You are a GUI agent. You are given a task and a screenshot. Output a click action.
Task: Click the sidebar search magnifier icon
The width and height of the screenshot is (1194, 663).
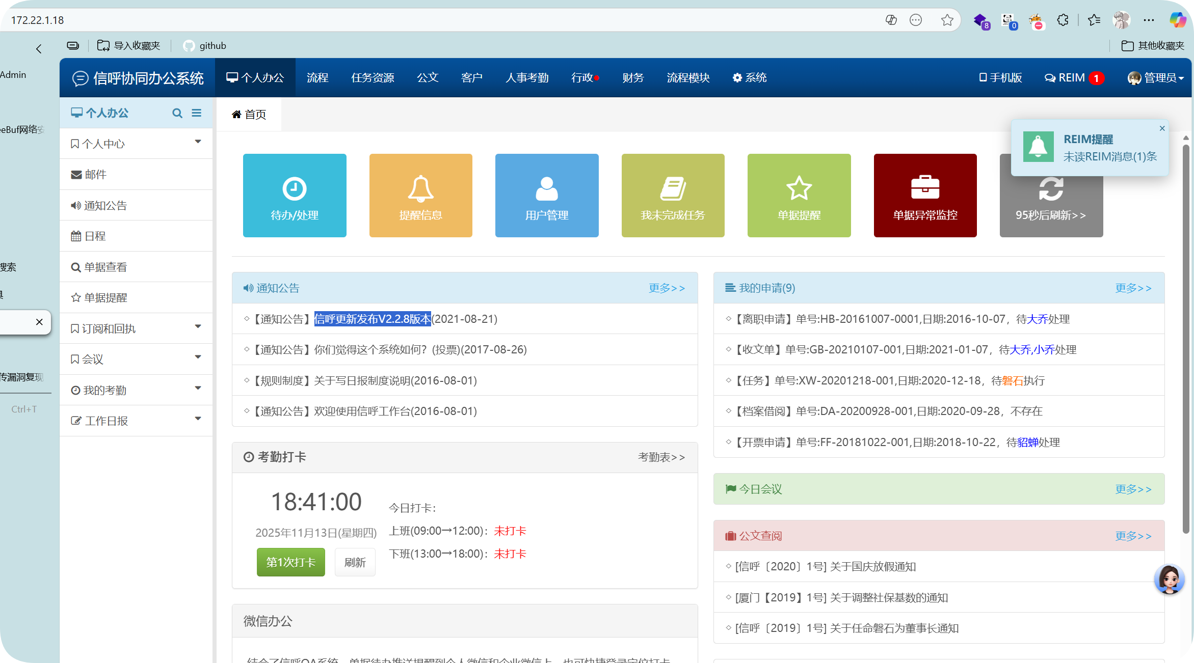(177, 113)
